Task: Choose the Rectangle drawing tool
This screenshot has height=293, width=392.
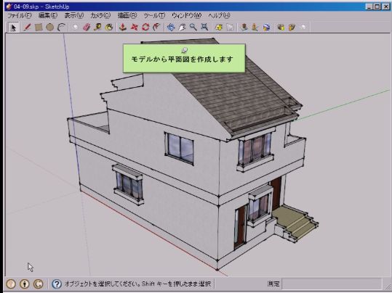Action: click(x=39, y=27)
